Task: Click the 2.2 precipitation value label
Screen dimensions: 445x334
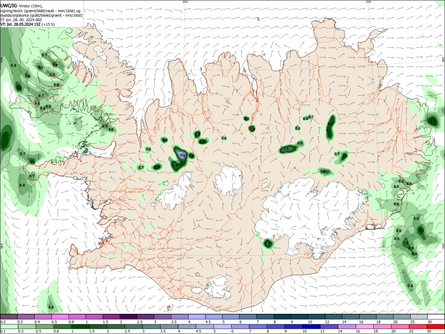Action: point(247,119)
